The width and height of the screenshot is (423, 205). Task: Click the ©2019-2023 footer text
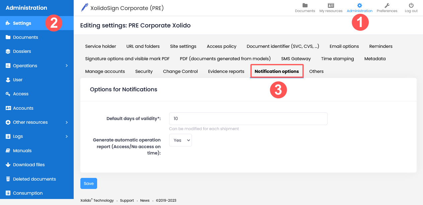click(x=166, y=200)
